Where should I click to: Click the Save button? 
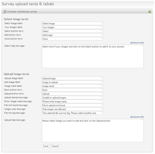[46, 146]
